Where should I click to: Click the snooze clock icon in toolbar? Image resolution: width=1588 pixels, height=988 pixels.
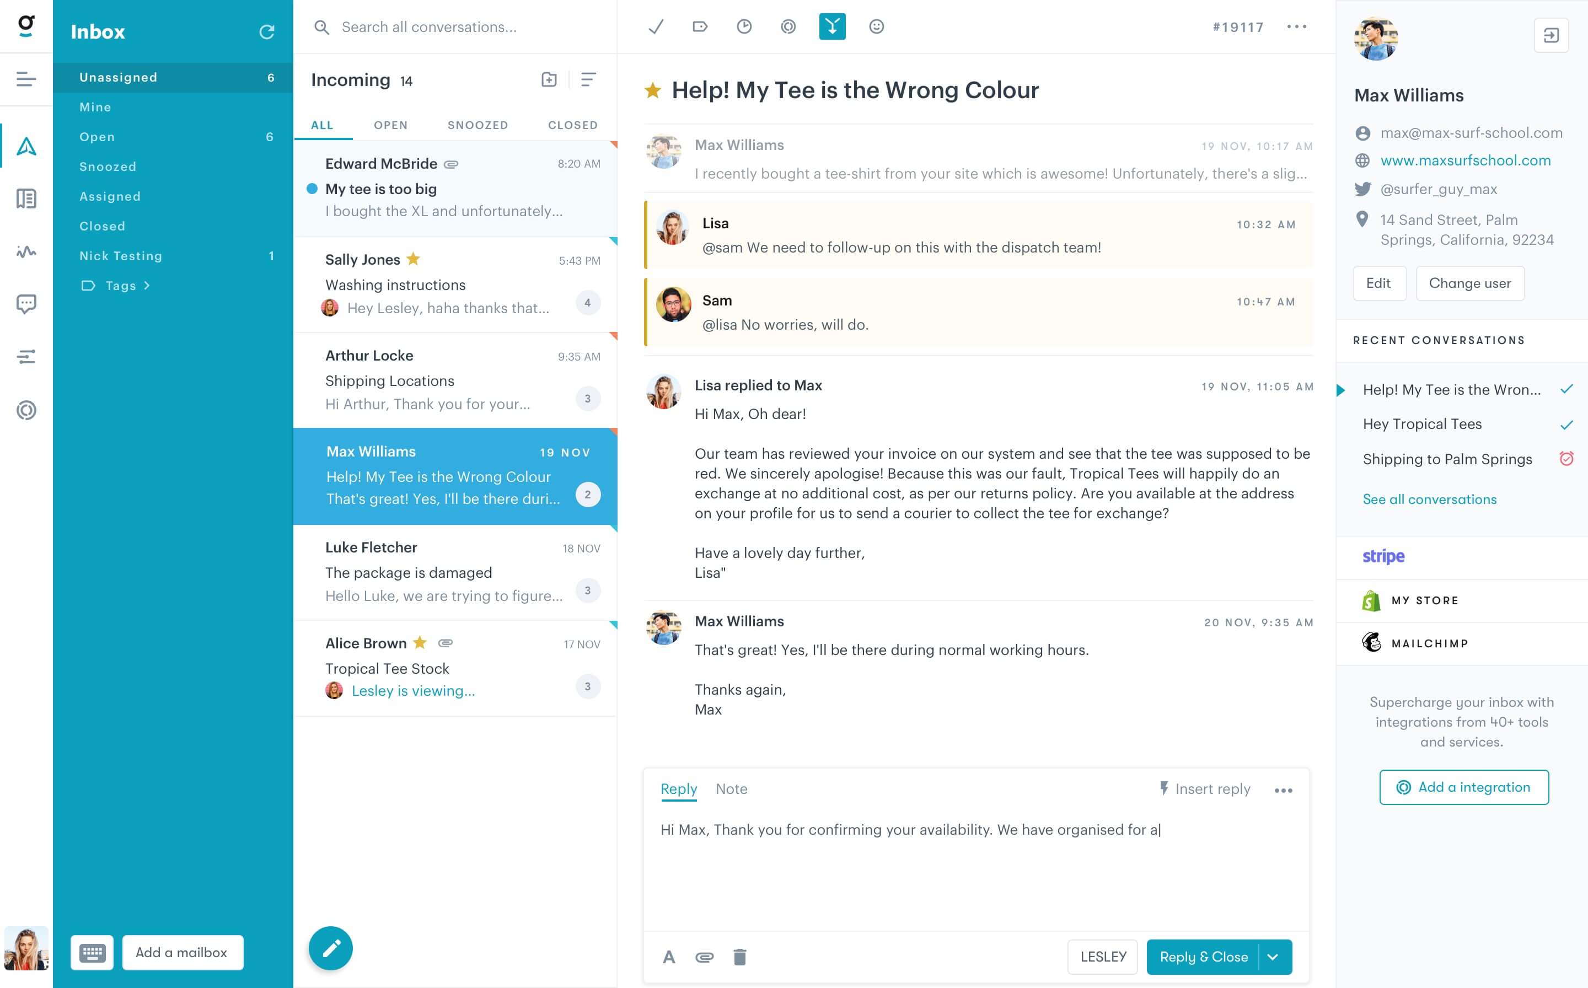tap(744, 25)
